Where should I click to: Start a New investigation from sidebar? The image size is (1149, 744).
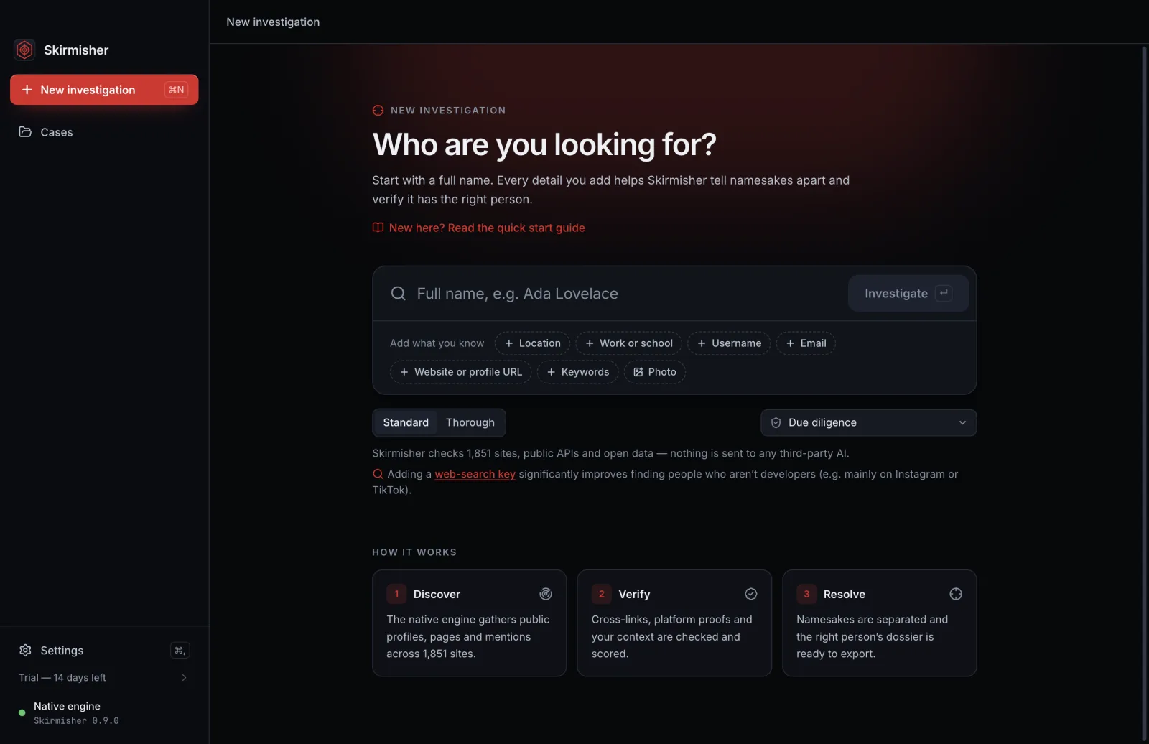(x=104, y=90)
